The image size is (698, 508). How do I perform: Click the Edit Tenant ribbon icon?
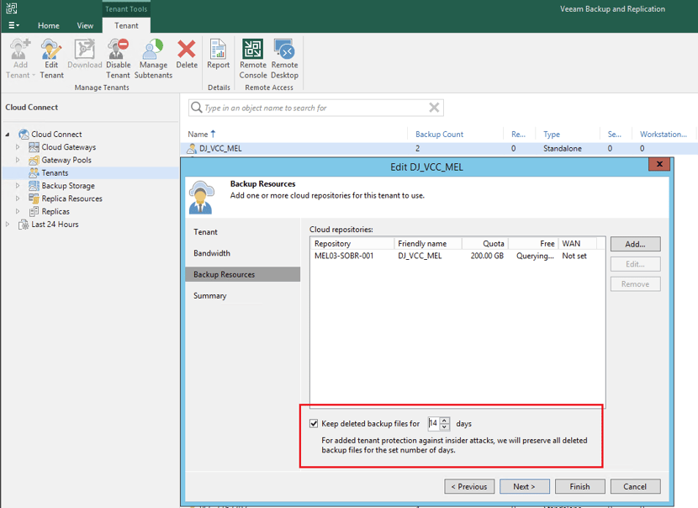(51, 50)
